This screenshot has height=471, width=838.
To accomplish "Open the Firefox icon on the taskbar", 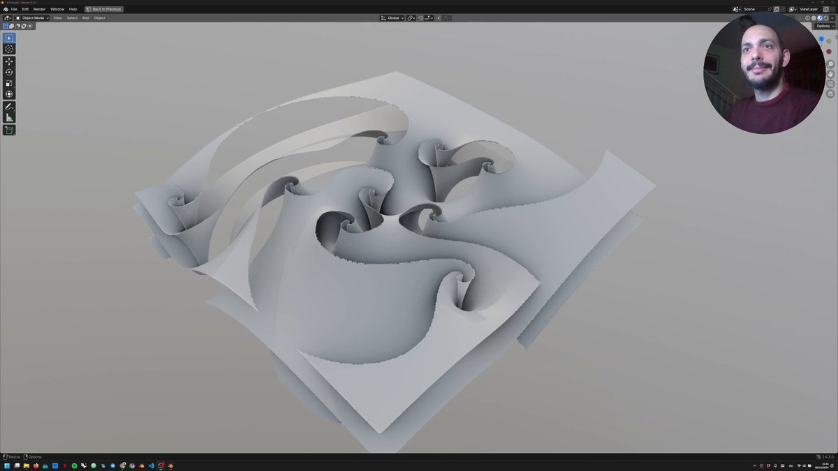I will tap(141, 465).
